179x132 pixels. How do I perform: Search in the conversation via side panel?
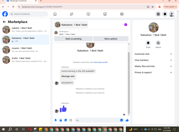[x=158, y=43]
